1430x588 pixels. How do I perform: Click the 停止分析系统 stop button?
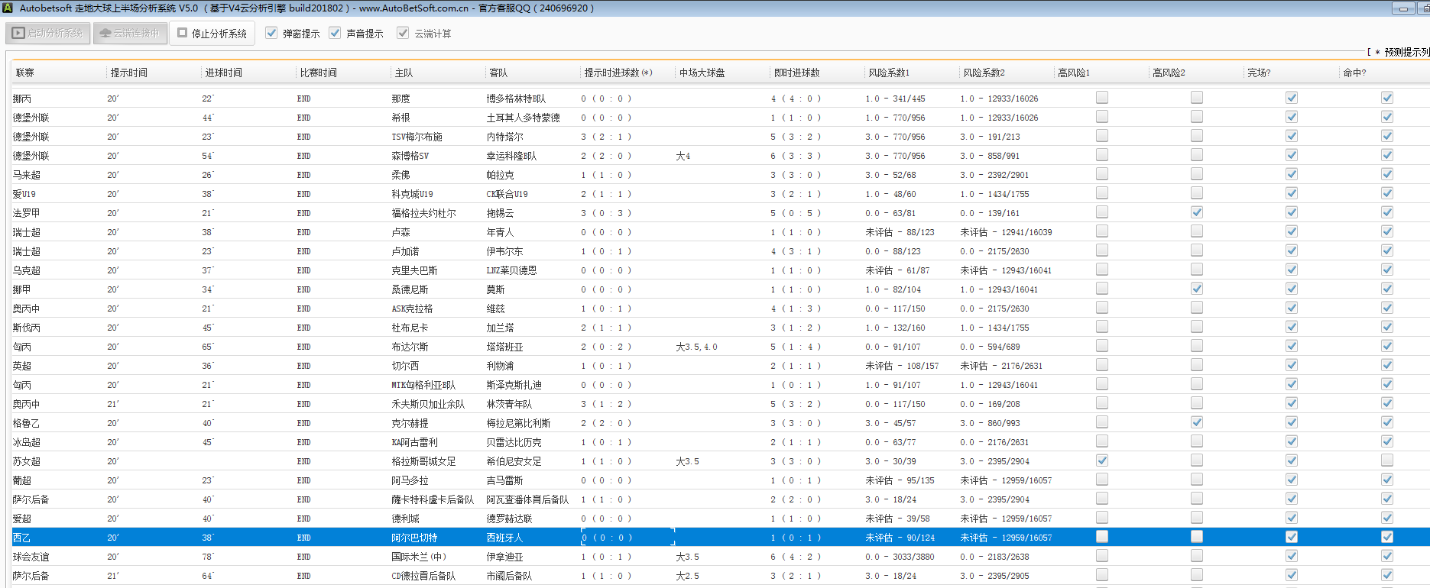pos(212,34)
